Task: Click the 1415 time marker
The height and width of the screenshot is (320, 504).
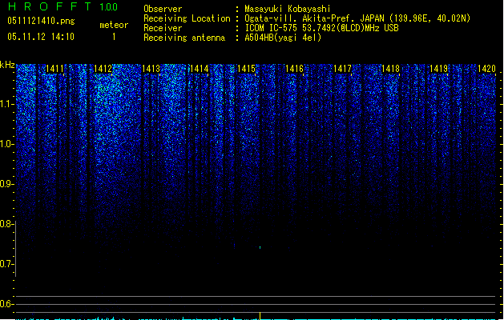Action: tap(246, 69)
